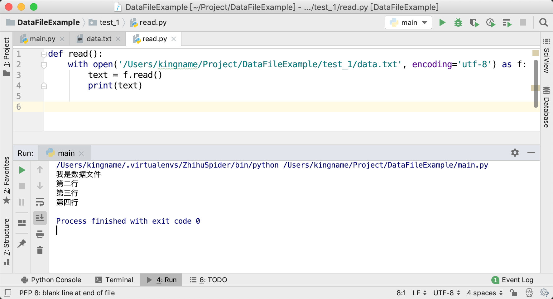This screenshot has width=553, height=299.
Task: Toggle soft-wrap in Run console
Action: 40,202
